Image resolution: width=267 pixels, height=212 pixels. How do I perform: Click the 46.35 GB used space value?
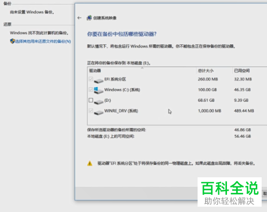(x=242, y=90)
